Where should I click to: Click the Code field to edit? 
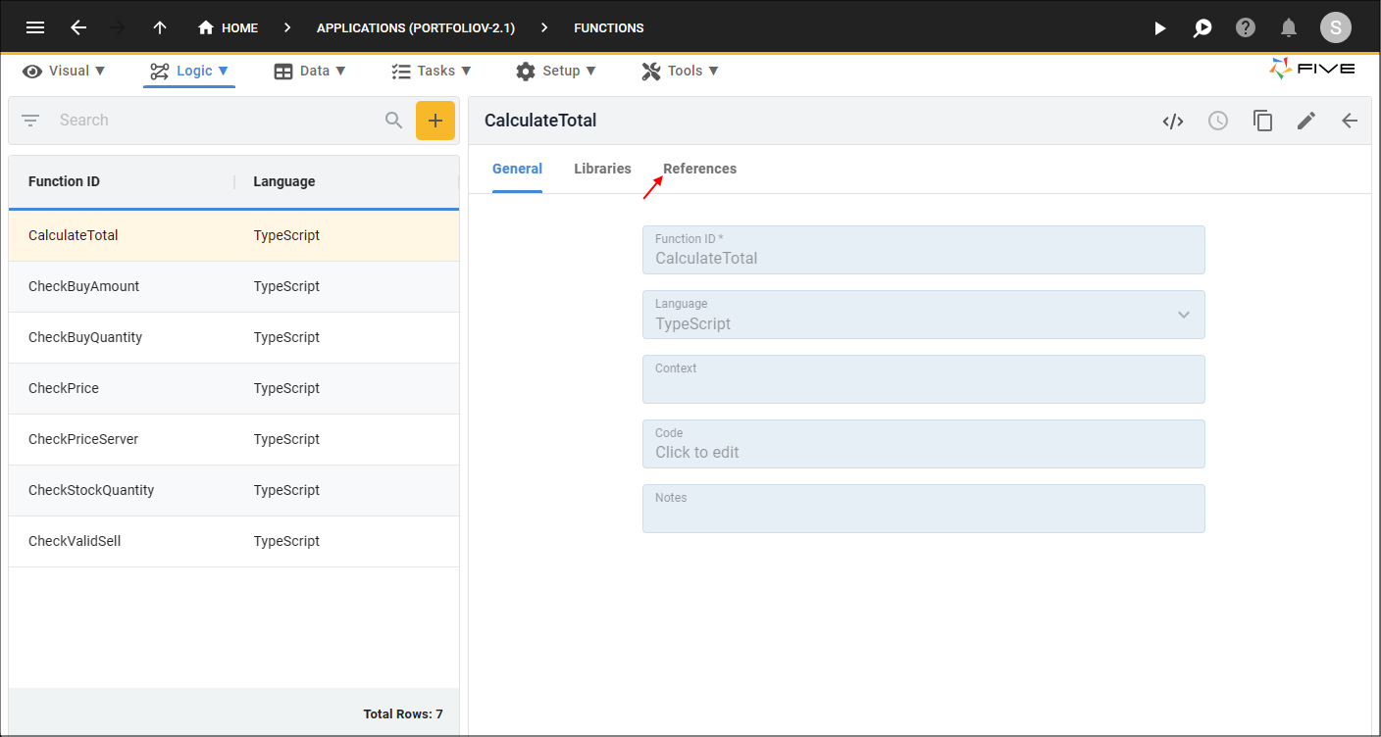(924, 444)
